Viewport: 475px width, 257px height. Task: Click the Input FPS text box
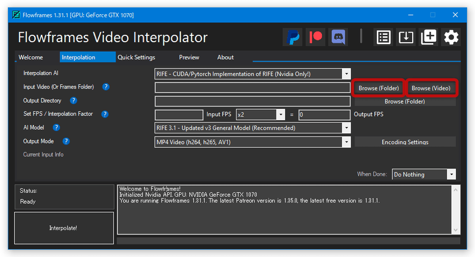(179, 115)
